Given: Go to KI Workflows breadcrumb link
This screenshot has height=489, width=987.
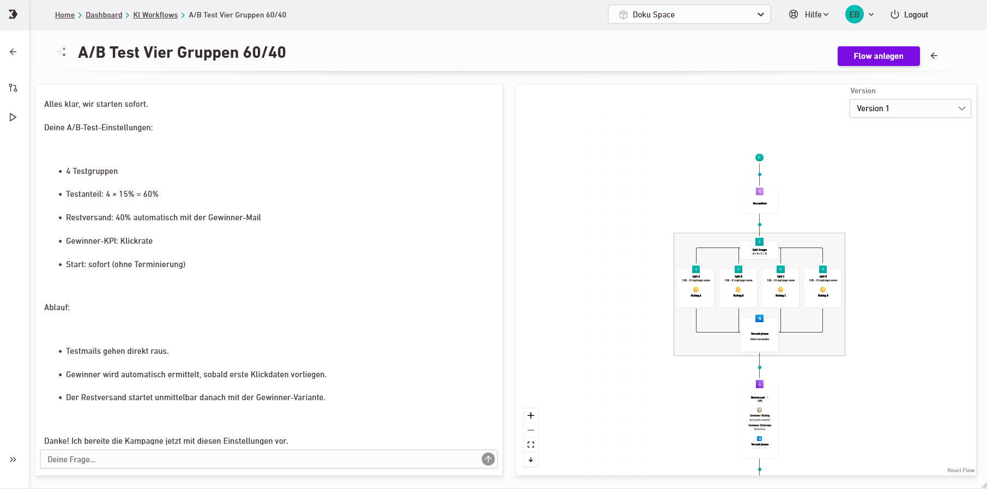Looking at the screenshot, I should click(155, 15).
